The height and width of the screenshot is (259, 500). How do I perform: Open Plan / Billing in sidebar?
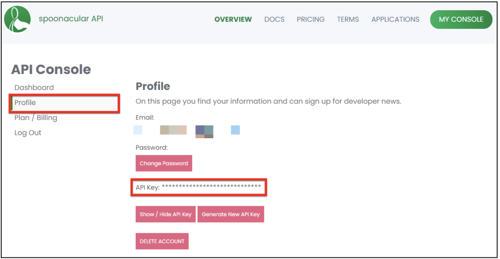[x=36, y=118]
